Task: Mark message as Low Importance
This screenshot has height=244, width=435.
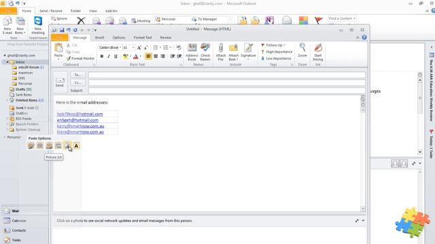Action: [x=276, y=58]
